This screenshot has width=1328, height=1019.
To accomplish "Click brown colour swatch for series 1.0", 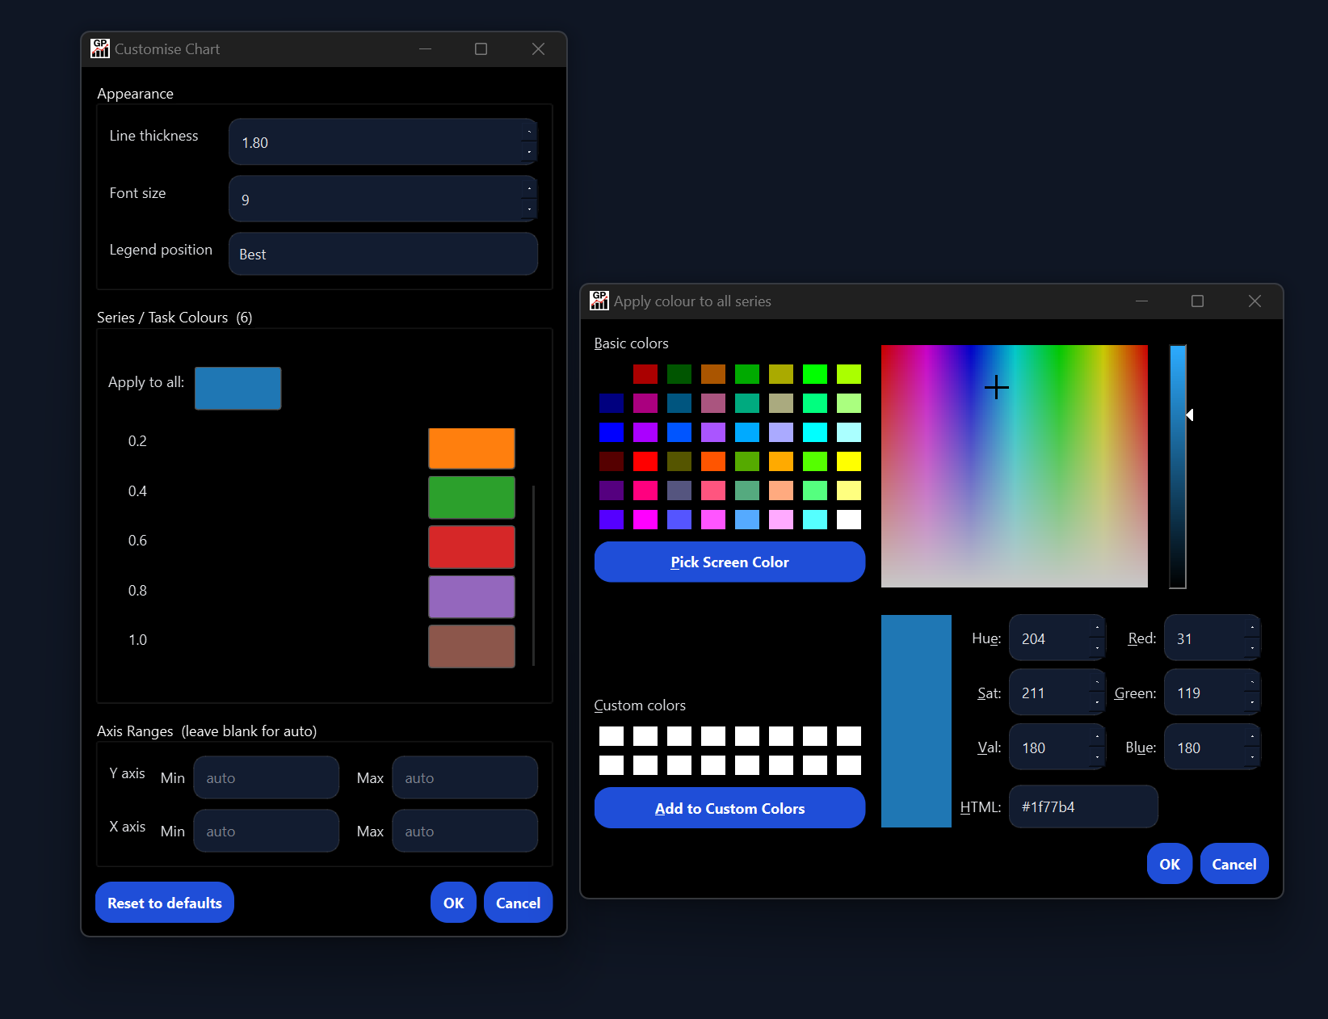I will (472, 646).
